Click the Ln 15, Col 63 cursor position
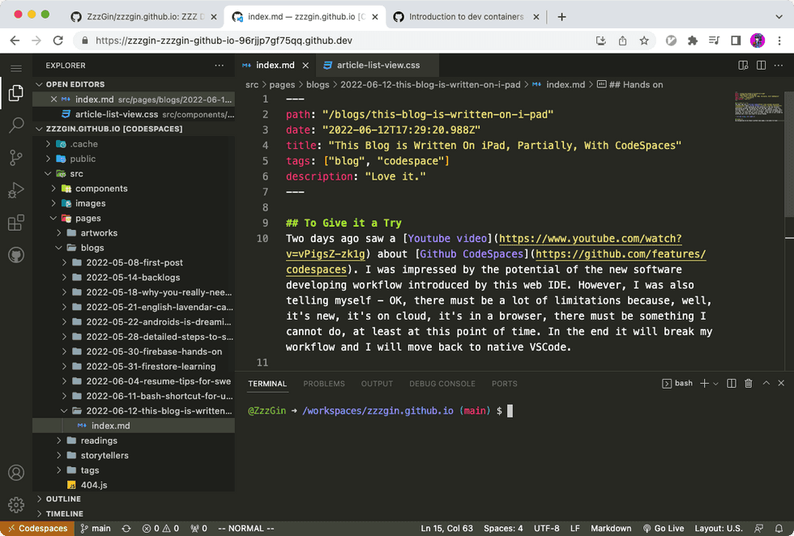This screenshot has width=794, height=536. tap(446, 529)
